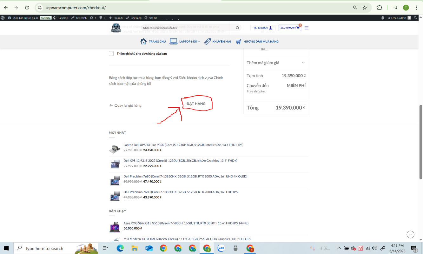Click the Windows taskbar search box

56,248
